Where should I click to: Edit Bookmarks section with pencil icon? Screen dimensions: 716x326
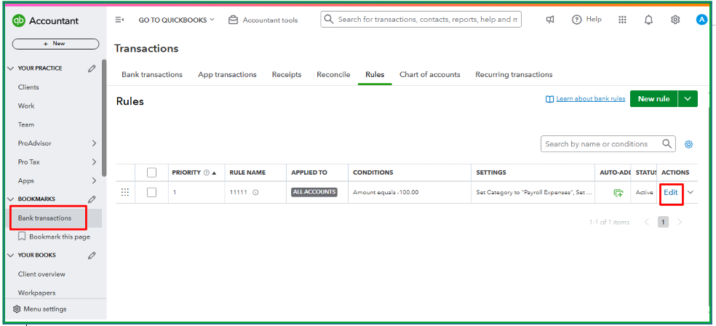[x=92, y=199]
